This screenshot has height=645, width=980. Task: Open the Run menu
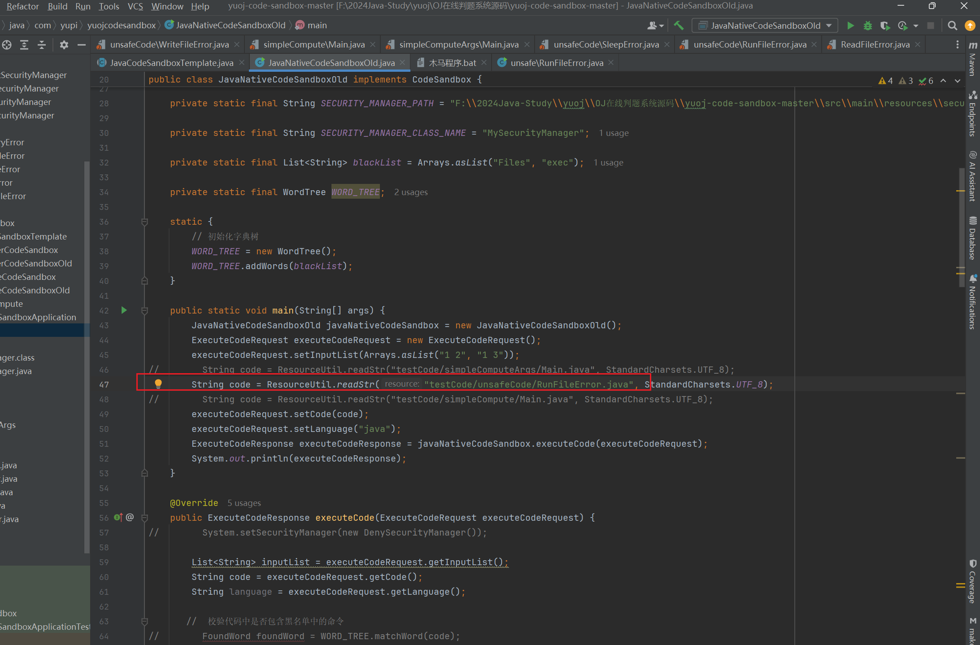point(83,6)
